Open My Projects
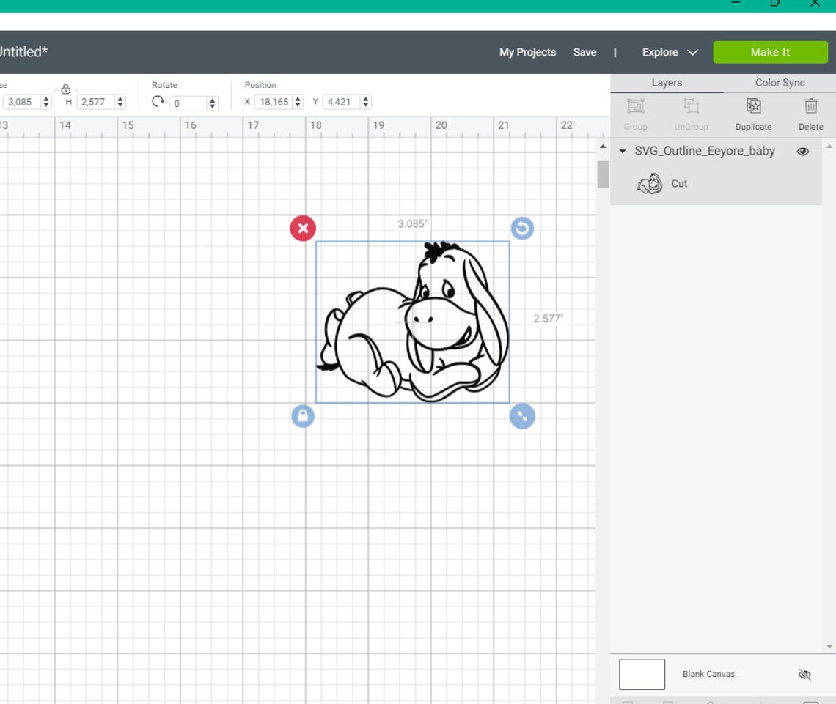This screenshot has height=704, width=836. point(527,52)
